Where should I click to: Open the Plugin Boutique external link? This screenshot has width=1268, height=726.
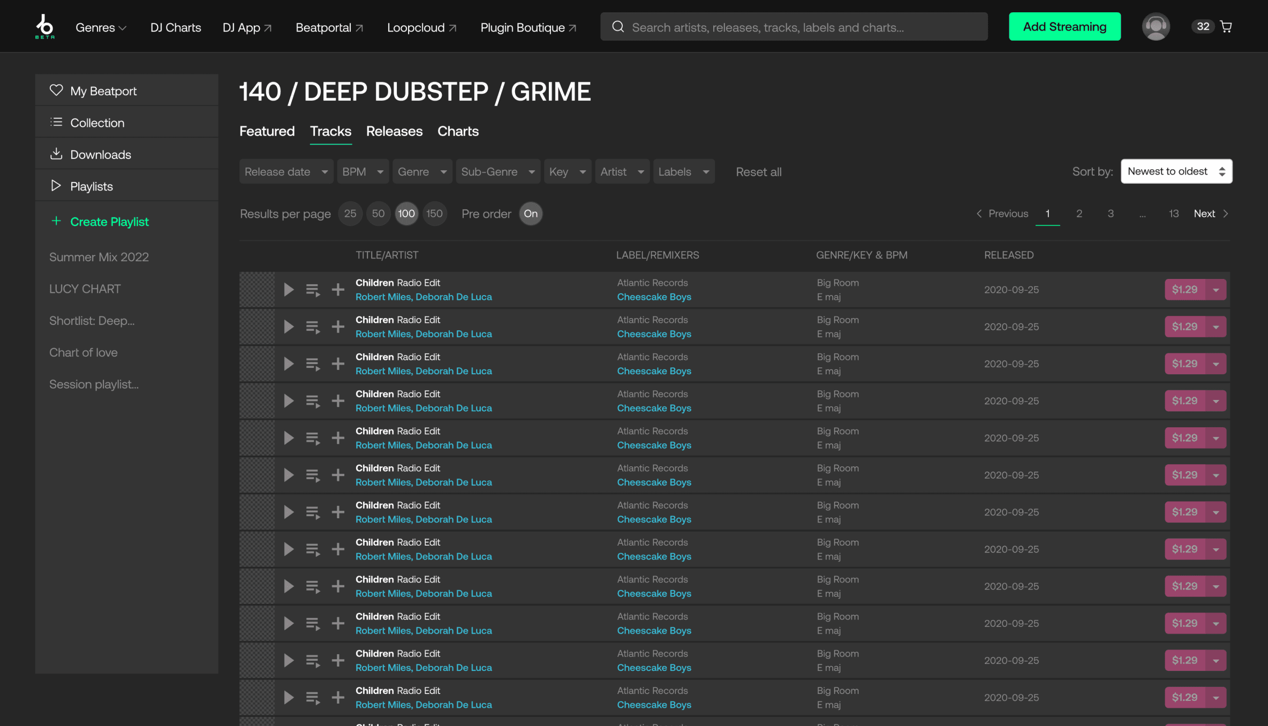tap(529, 27)
